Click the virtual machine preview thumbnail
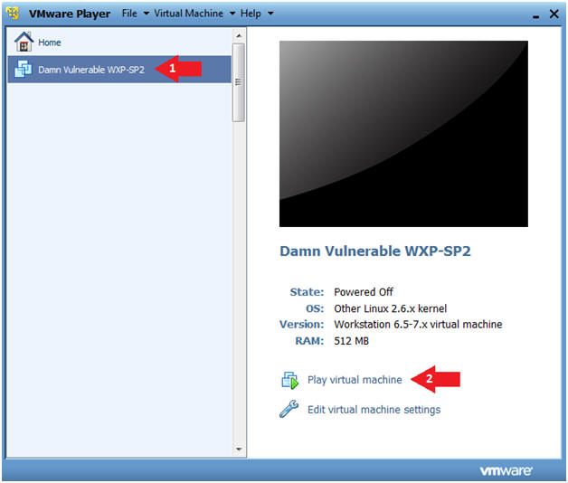The width and height of the screenshot is (568, 483). pos(403,134)
